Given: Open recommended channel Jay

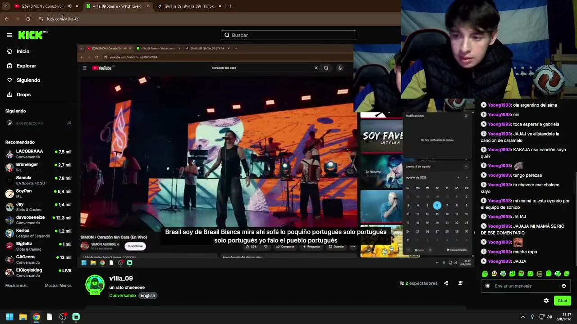Looking at the screenshot, I should 38,207.
